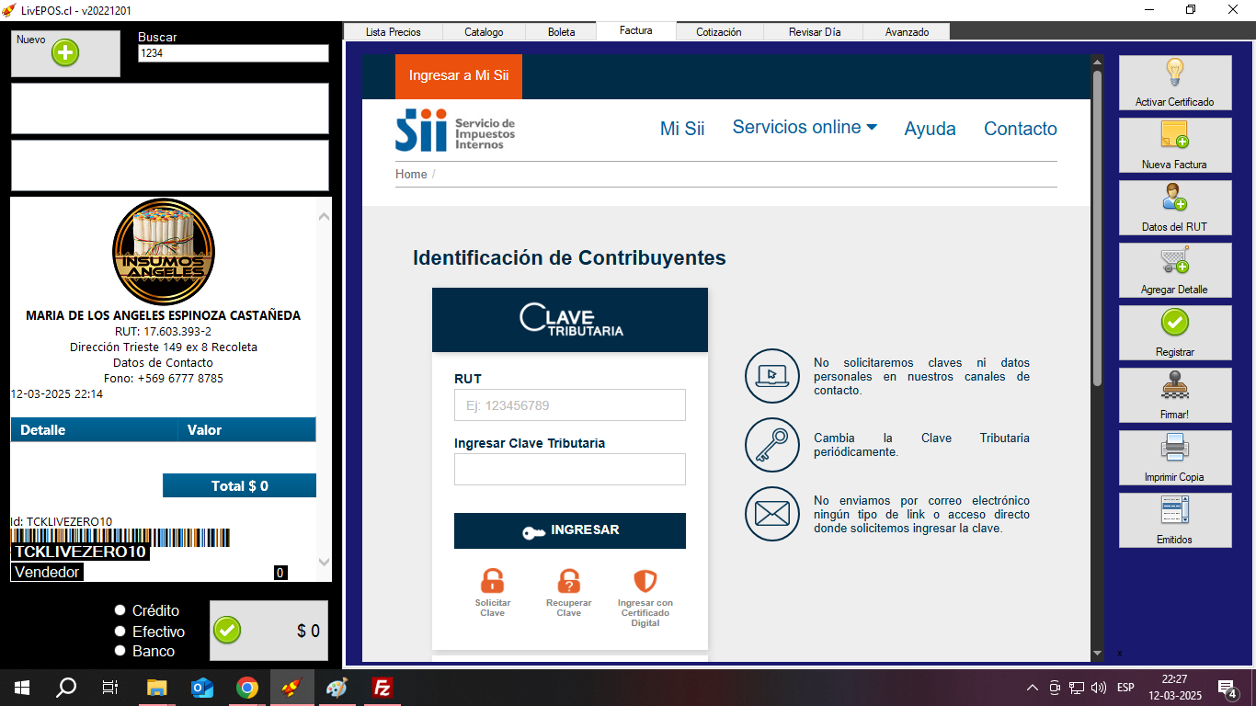
Task: Click the Mi Sii link
Action: click(x=682, y=129)
